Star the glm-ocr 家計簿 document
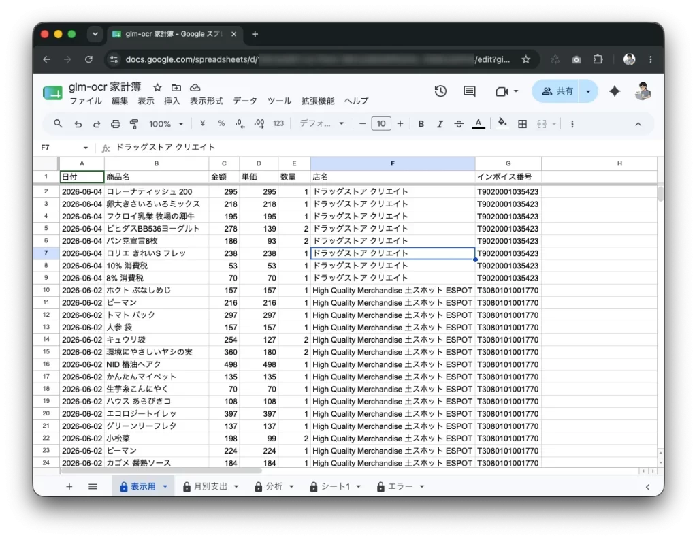 (x=157, y=88)
